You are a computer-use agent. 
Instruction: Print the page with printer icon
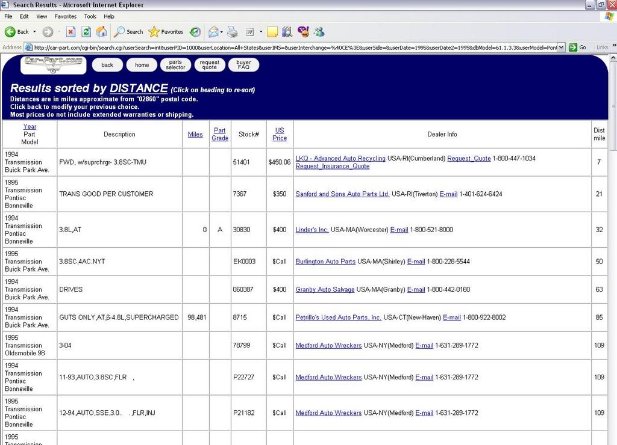tap(232, 32)
